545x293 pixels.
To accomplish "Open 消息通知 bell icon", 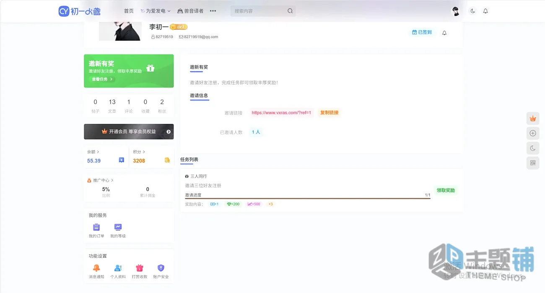I will coord(96,268).
